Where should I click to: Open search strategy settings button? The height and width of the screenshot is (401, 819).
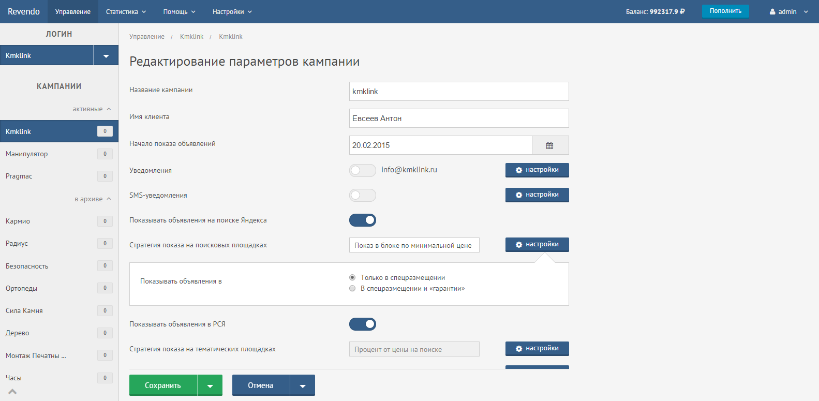(x=537, y=245)
